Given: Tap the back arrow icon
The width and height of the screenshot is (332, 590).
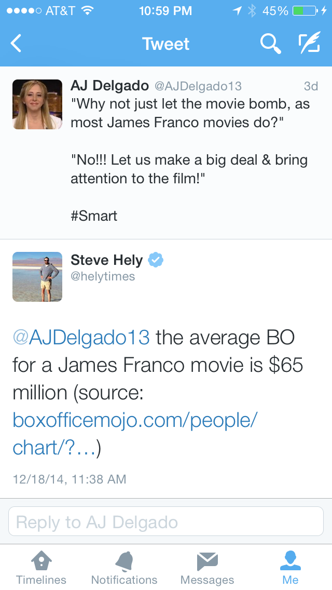Looking at the screenshot, I should 16,44.
